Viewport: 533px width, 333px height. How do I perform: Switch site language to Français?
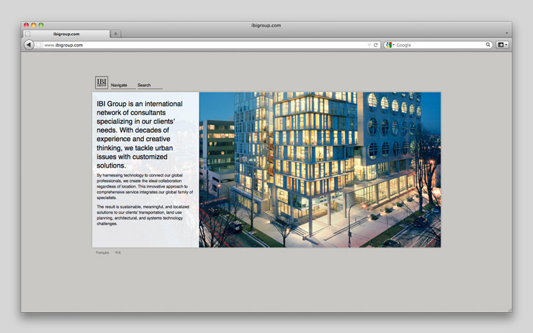coord(102,252)
